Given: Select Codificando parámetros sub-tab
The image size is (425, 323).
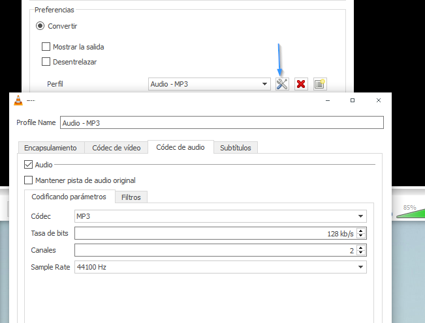Looking at the screenshot, I should click(69, 197).
